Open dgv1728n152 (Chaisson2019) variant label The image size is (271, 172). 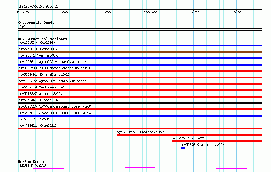[x=140, y=132]
